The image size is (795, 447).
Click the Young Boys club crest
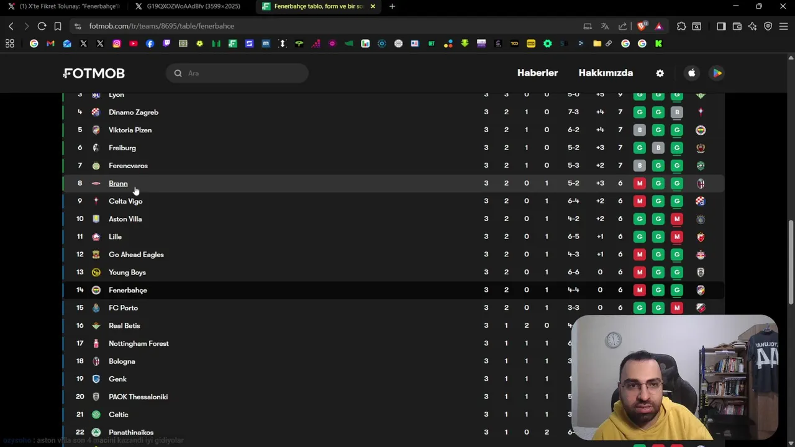[96, 273]
